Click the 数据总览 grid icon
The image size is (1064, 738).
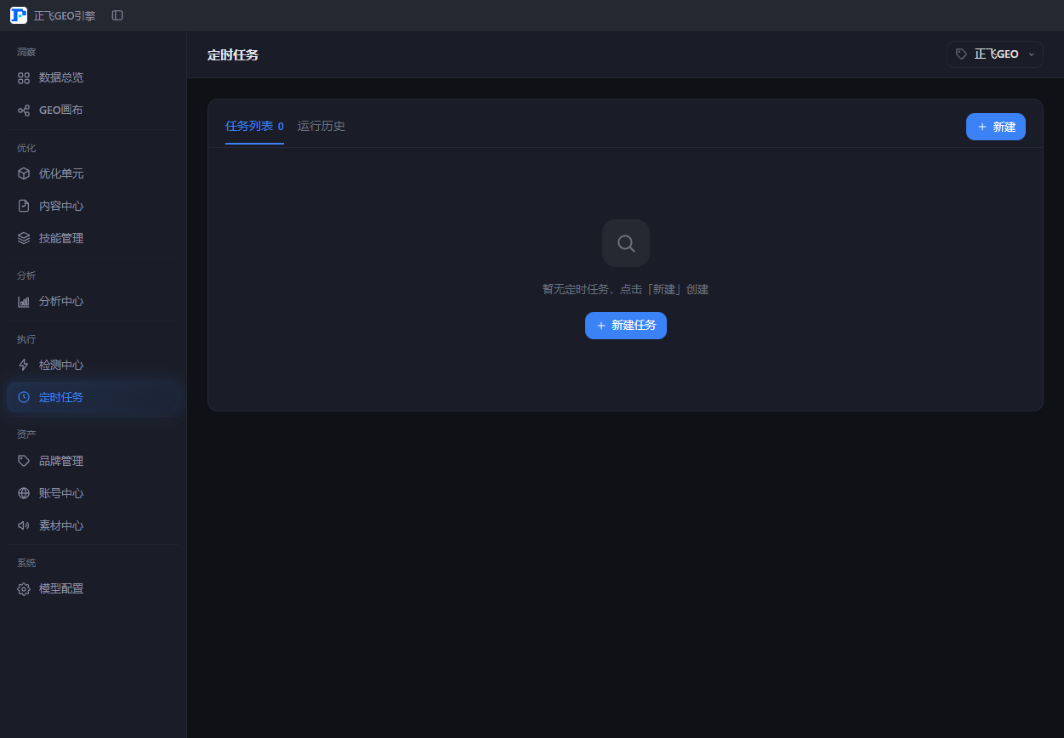pos(24,77)
